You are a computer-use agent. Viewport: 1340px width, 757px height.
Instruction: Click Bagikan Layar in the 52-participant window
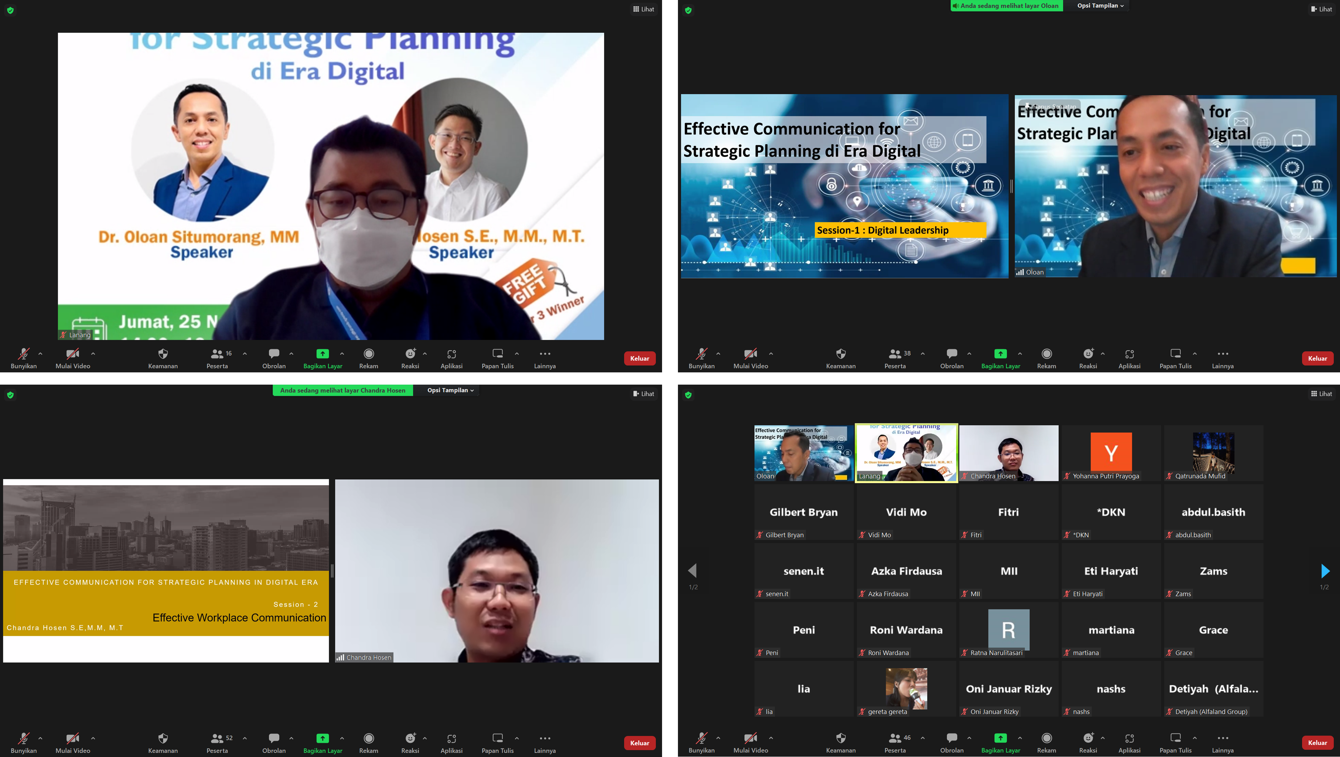pos(322,743)
